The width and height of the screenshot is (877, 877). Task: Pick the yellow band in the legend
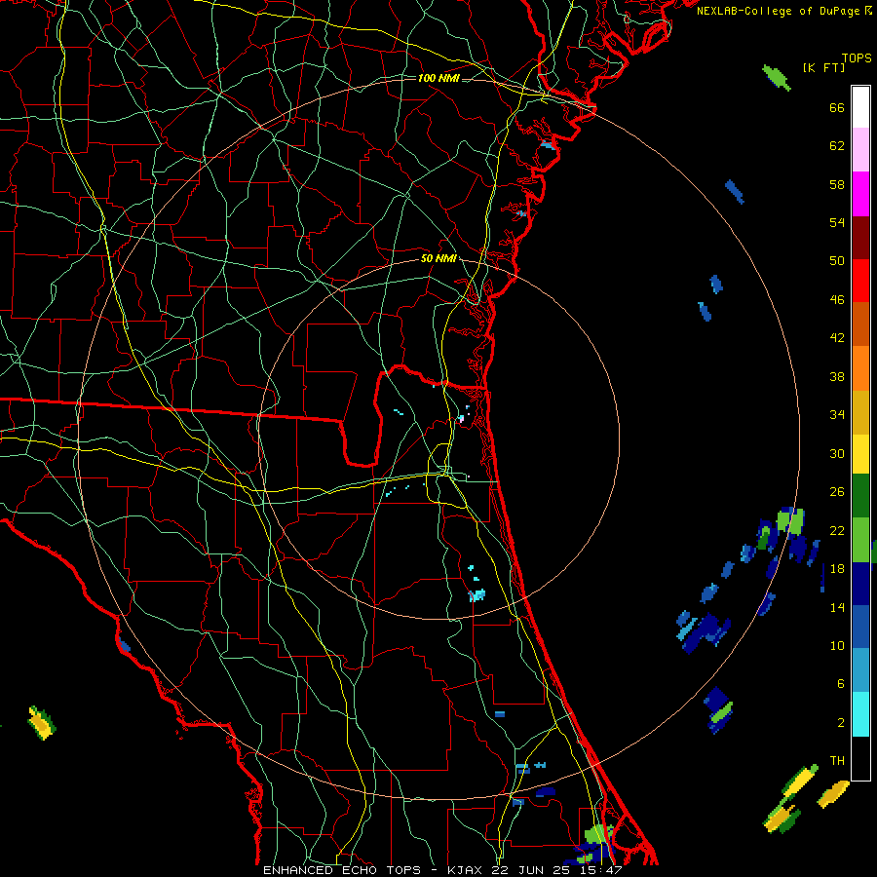860,454
